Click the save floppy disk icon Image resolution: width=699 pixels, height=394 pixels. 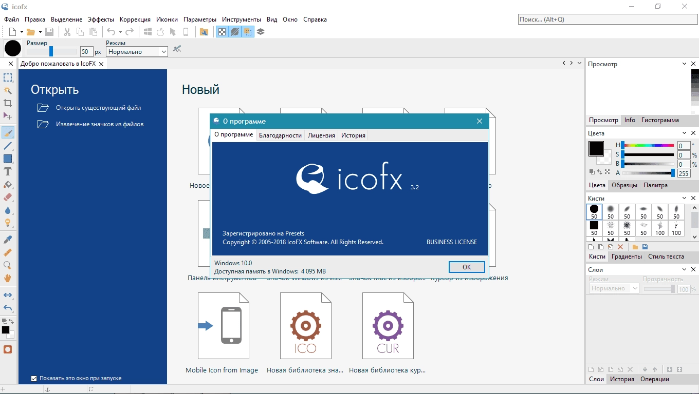tap(49, 32)
